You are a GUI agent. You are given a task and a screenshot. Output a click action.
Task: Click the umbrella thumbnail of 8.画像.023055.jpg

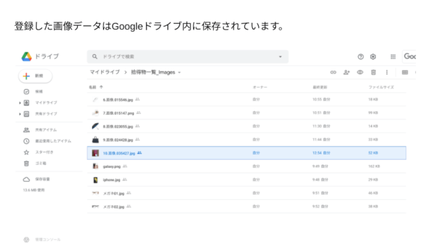pyautogui.click(x=95, y=126)
